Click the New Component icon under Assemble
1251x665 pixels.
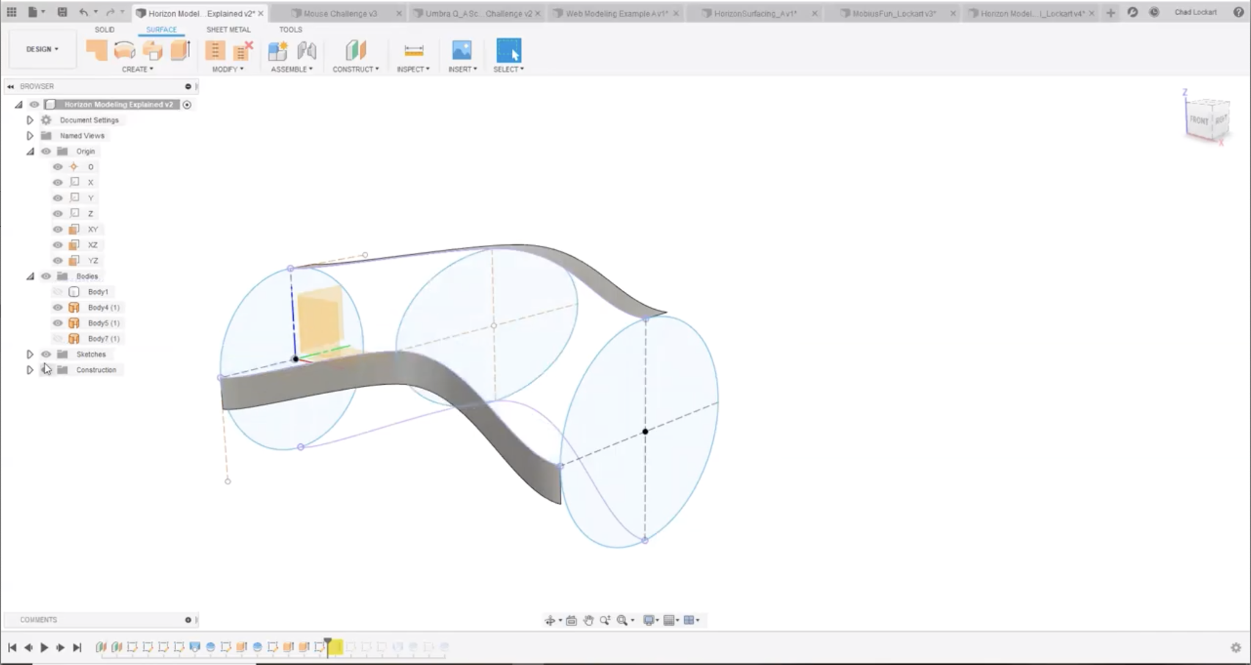[278, 50]
